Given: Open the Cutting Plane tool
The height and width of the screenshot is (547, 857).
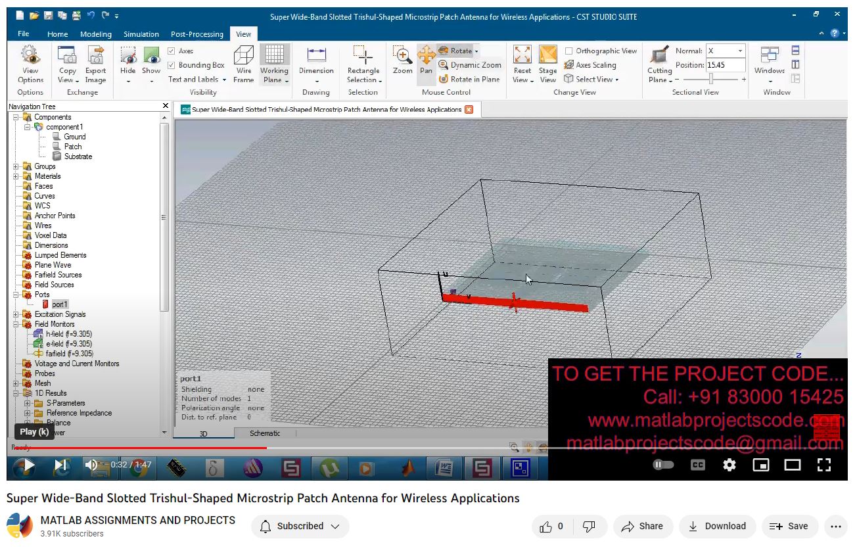Looking at the screenshot, I should [x=659, y=64].
